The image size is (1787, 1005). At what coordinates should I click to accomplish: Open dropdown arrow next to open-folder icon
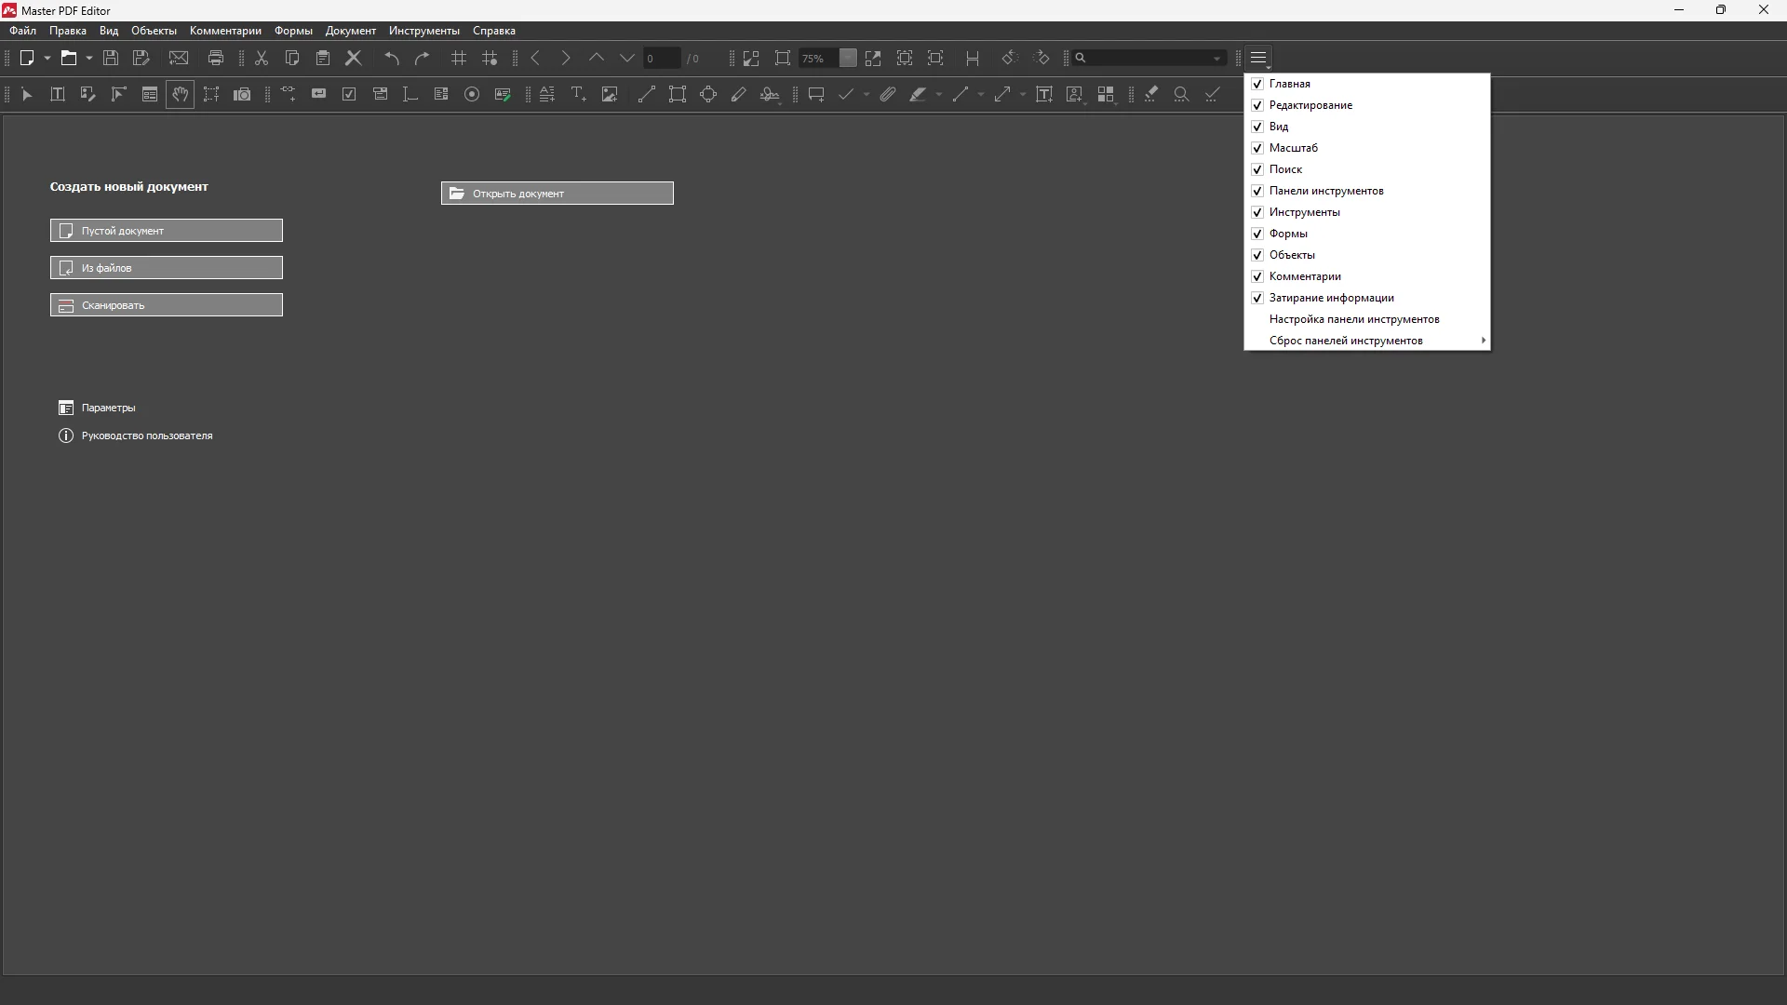(89, 58)
